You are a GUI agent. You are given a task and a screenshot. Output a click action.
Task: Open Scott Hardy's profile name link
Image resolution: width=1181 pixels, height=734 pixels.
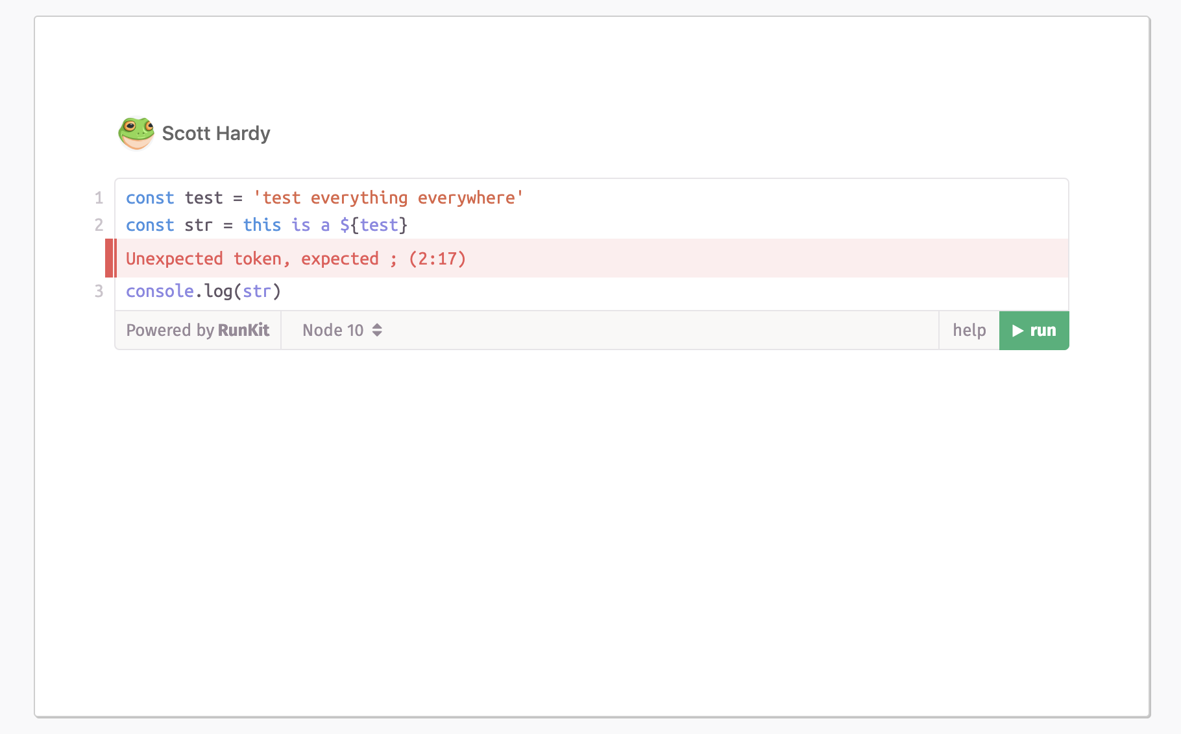[x=215, y=134]
